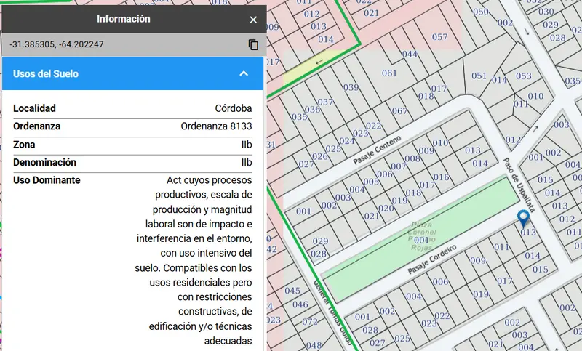Select parcel 067 on the map
This screenshot has width=582, height=351.
399,110
